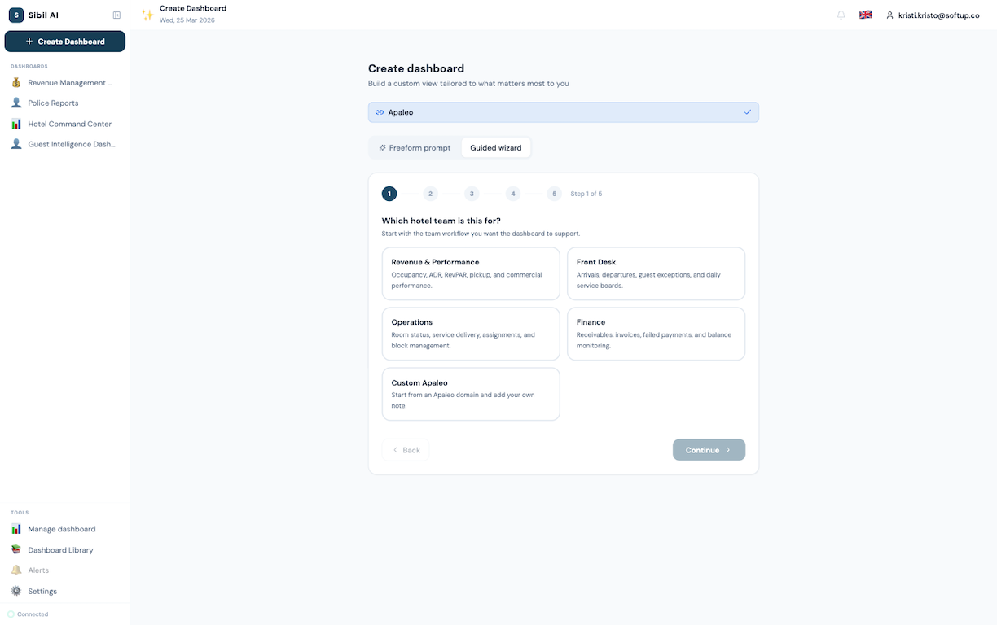The height and width of the screenshot is (625, 997).
Task: Open Hotel Command Center dashboard
Action: pyautogui.click(x=64, y=124)
